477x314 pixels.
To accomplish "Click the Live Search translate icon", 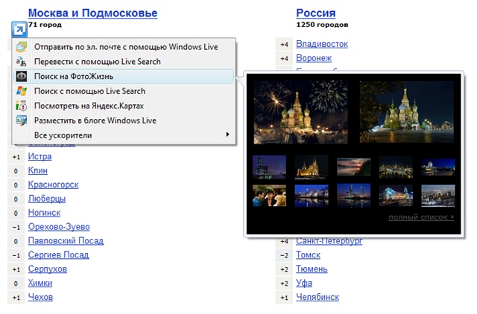I will (x=22, y=62).
